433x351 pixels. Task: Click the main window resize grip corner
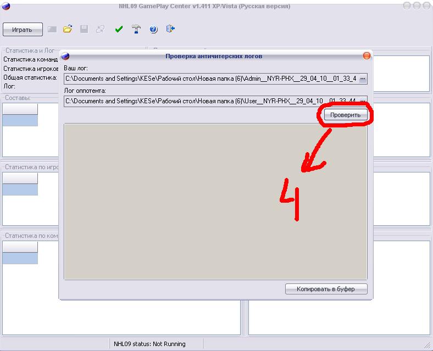[428, 346]
